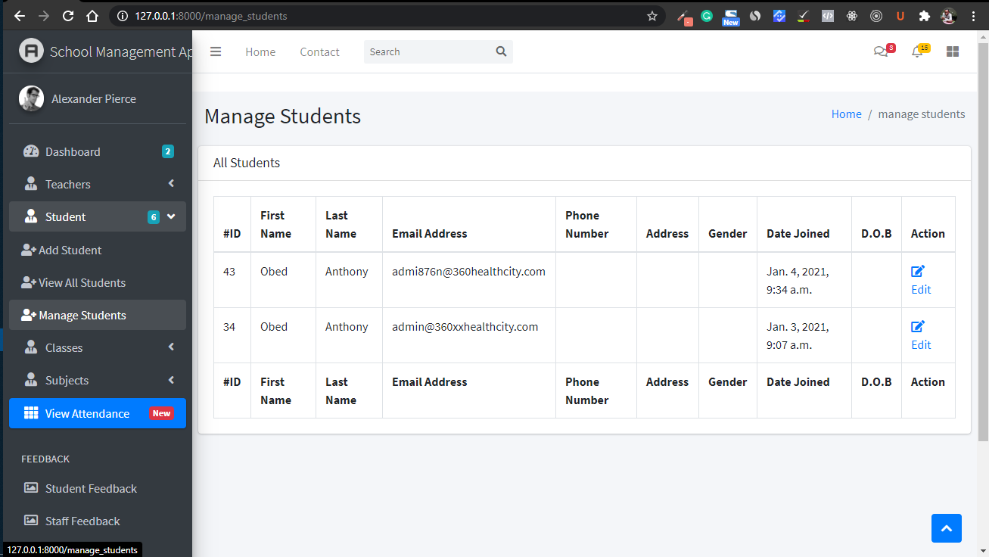
Task: Open the Home breadcrumb link
Action: [846, 114]
